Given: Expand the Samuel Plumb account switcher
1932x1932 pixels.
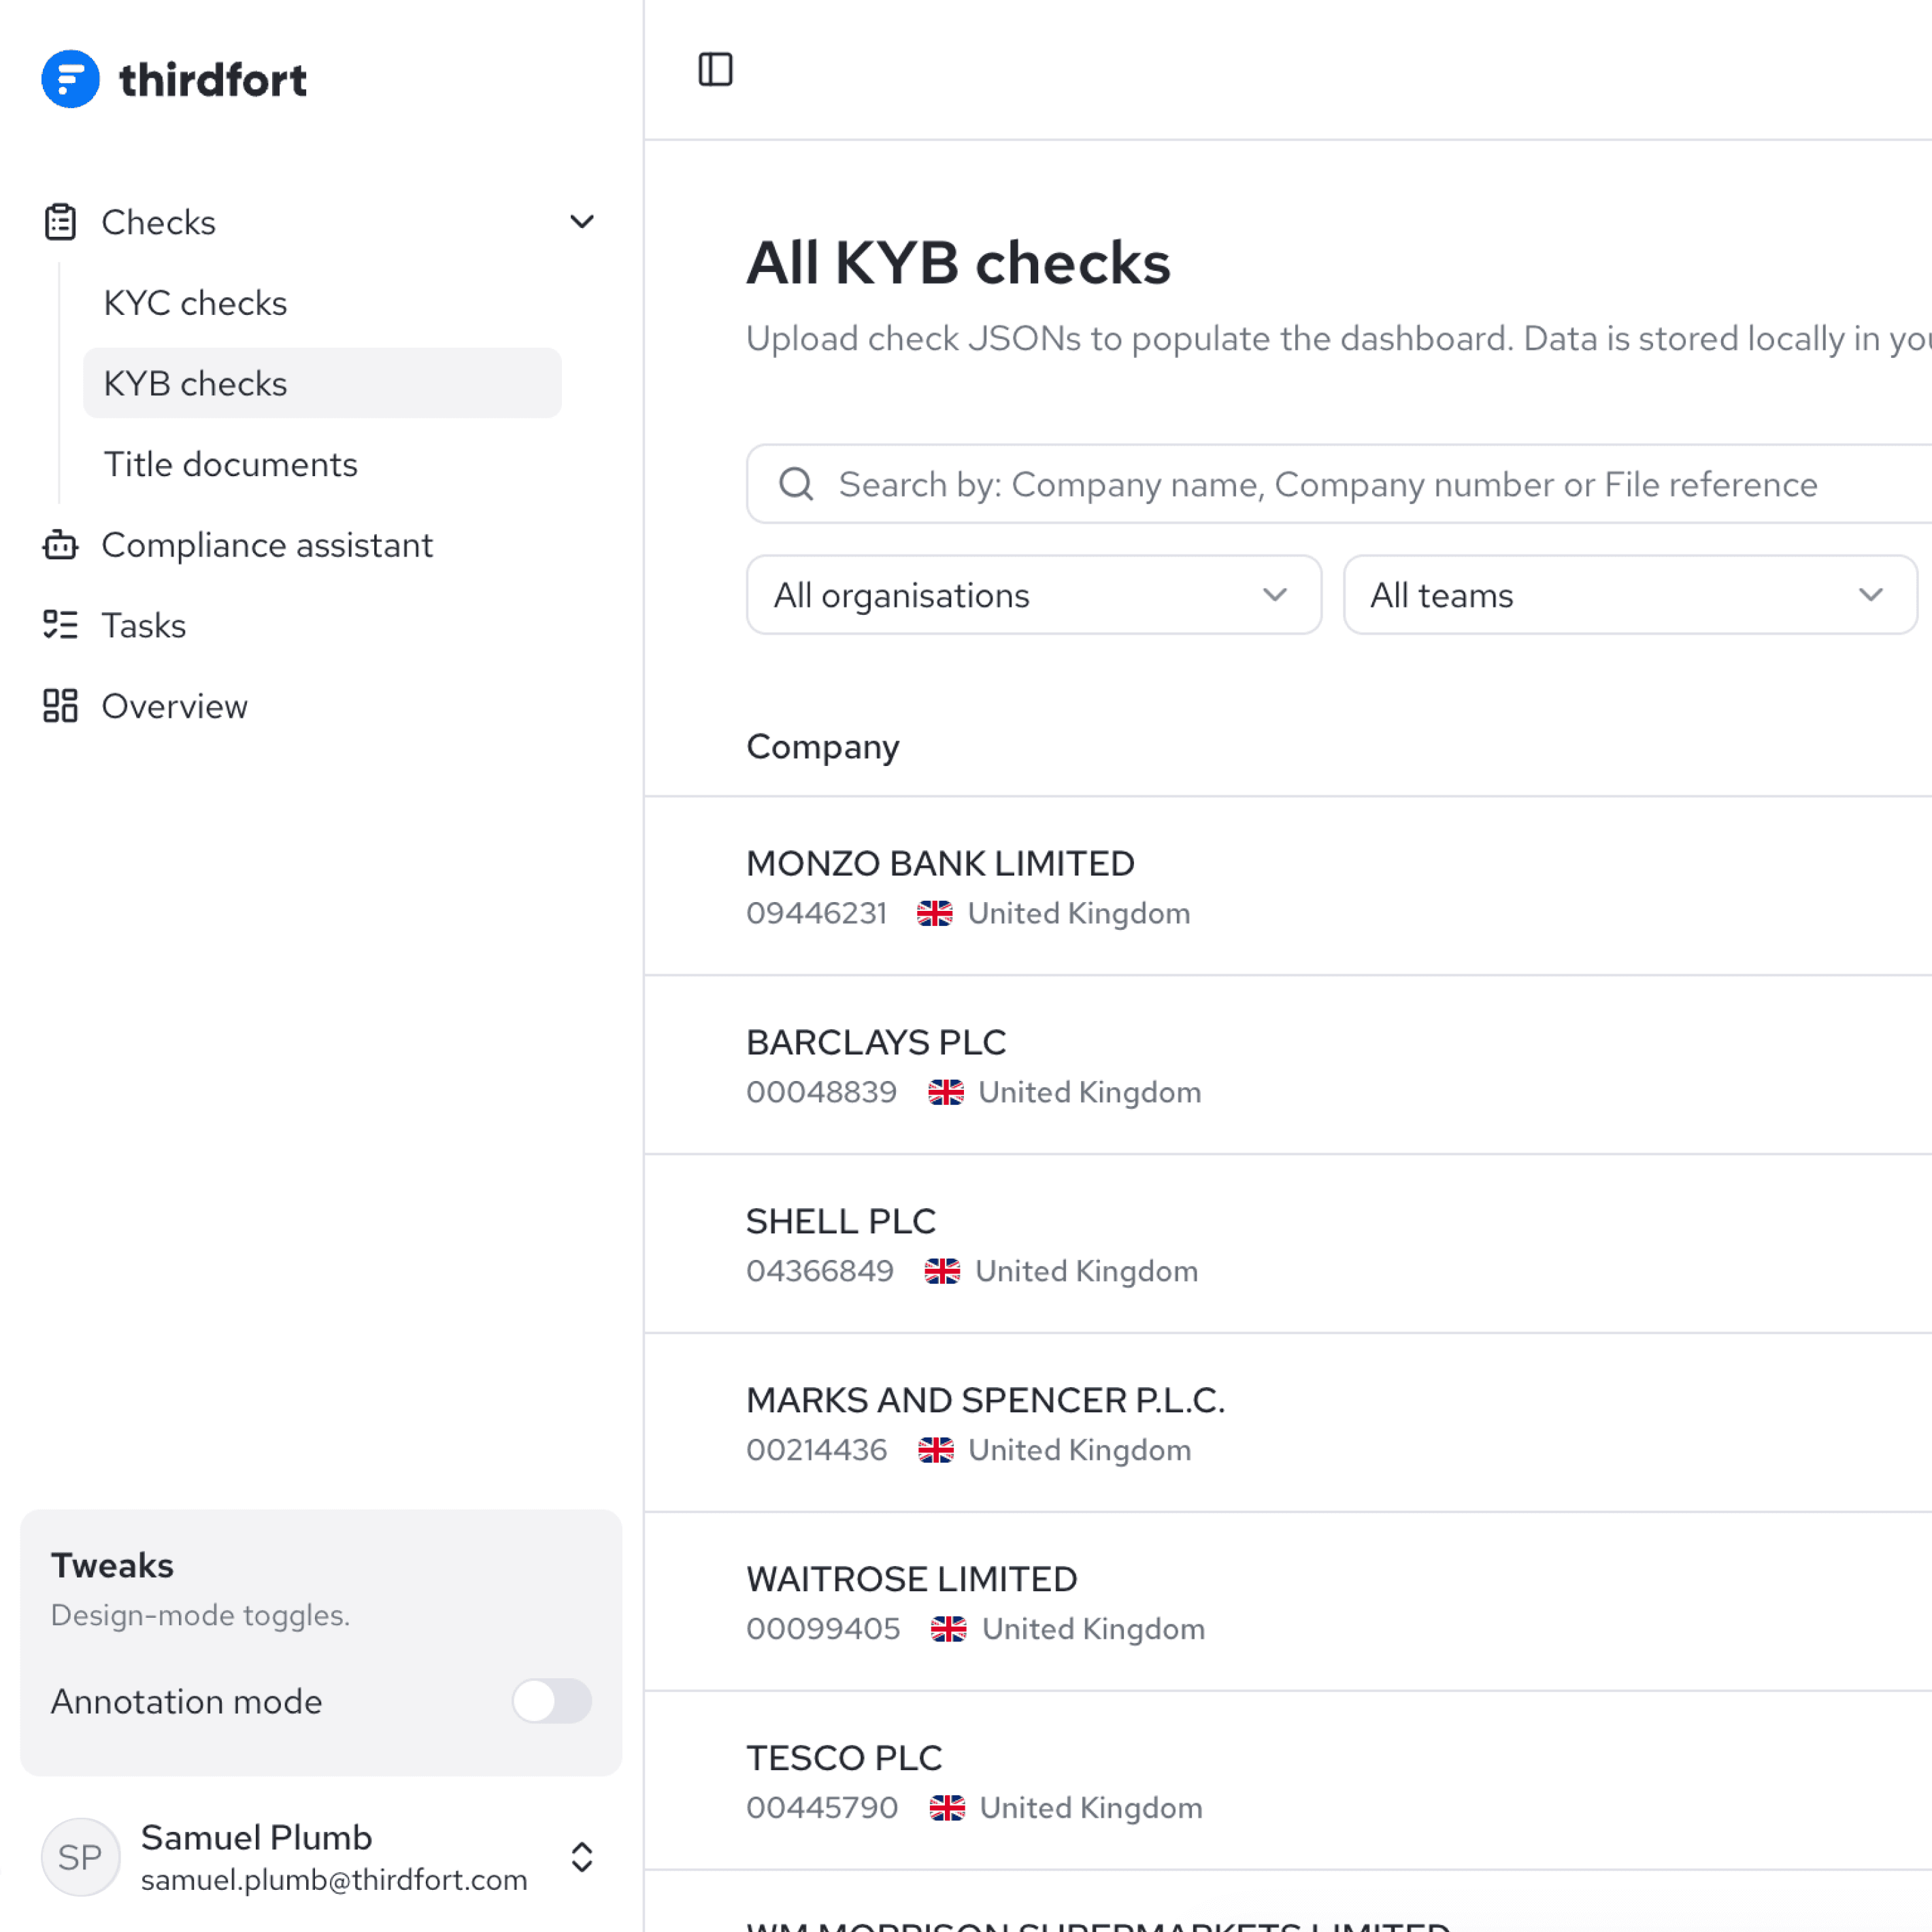Looking at the screenshot, I should coord(582,1857).
